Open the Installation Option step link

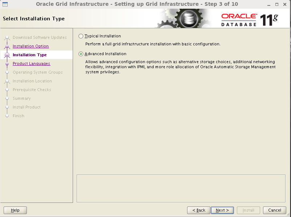31,46
